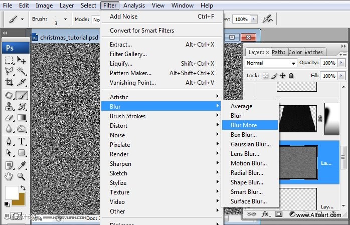The width and height of the screenshot is (350, 225).
Task: Activate the Hand tool
Action: (x=9, y=176)
